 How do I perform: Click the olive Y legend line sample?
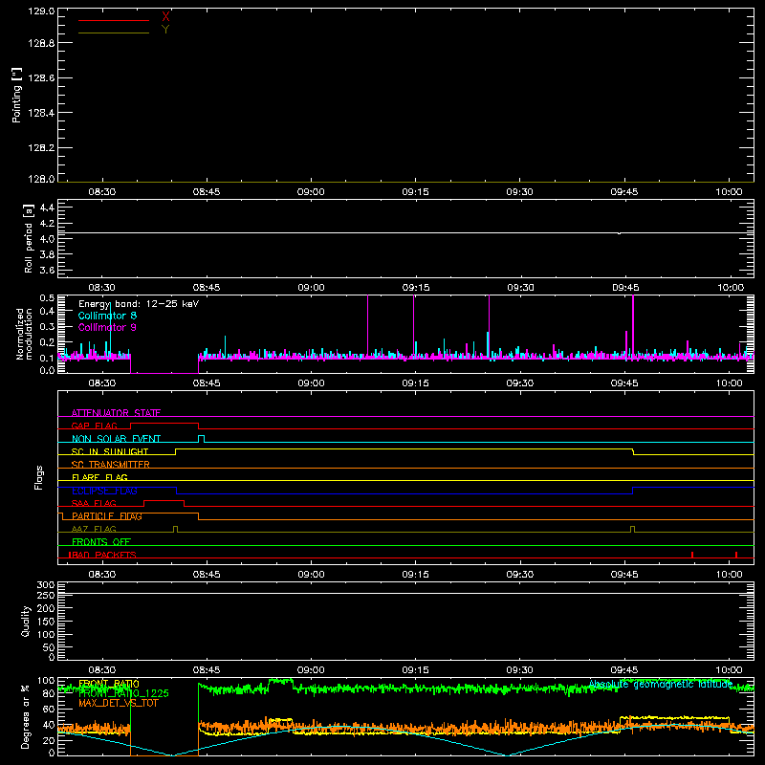pos(114,33)
